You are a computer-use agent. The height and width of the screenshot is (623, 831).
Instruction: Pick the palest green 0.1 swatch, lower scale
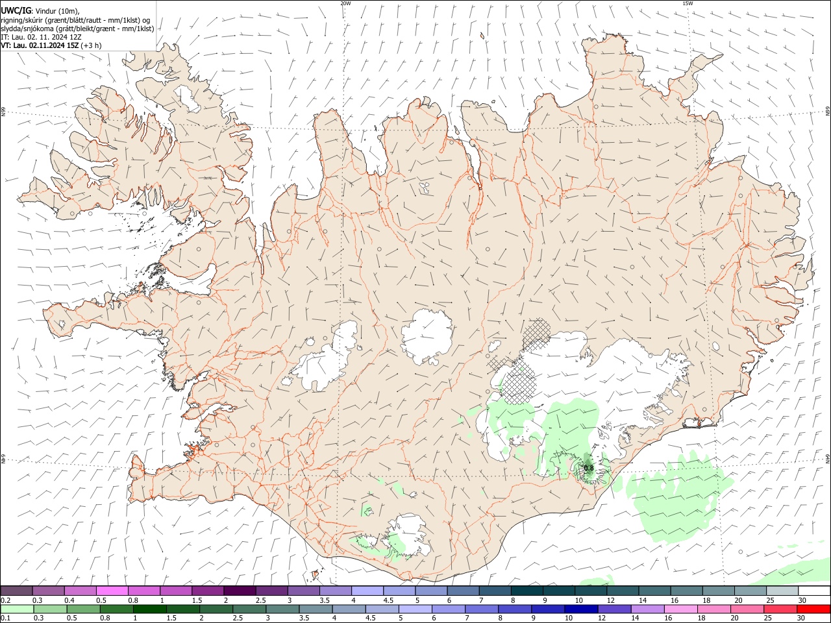point(17,609)
